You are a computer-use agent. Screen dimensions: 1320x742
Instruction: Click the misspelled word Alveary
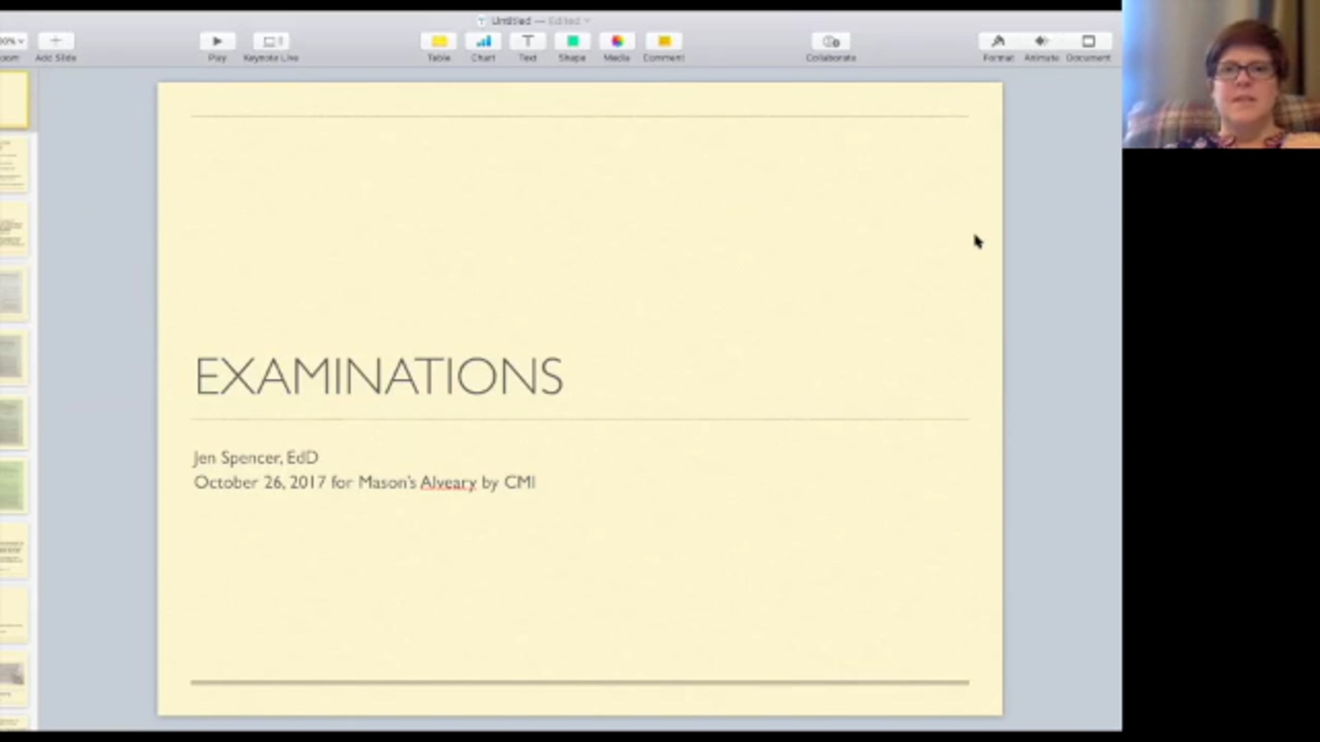(x=448, y=482)
